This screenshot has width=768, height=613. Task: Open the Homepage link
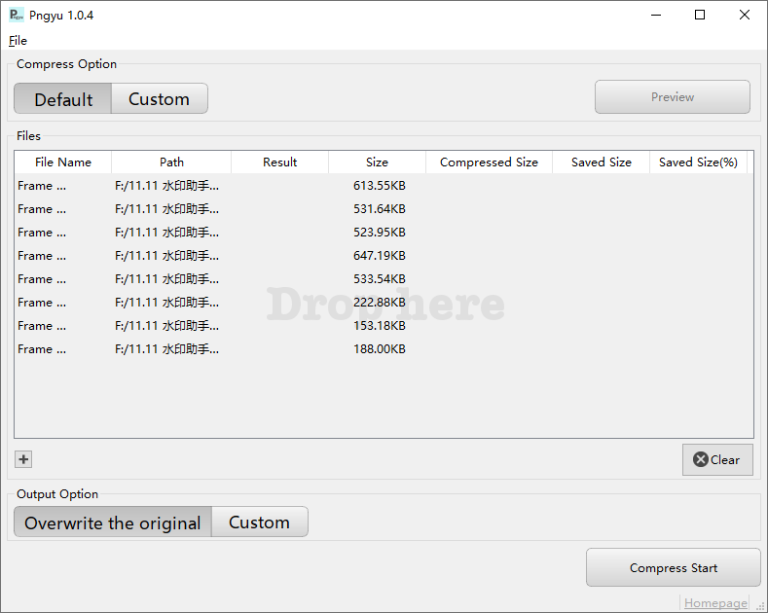(x=715, y=603)
